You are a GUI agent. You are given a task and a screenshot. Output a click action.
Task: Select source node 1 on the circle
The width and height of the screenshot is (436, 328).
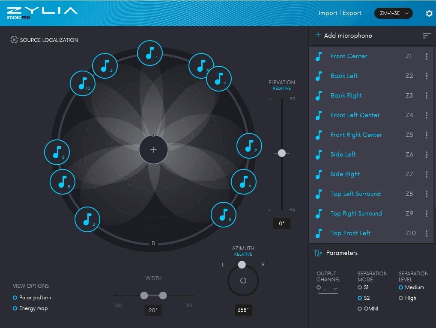point(150,53)
